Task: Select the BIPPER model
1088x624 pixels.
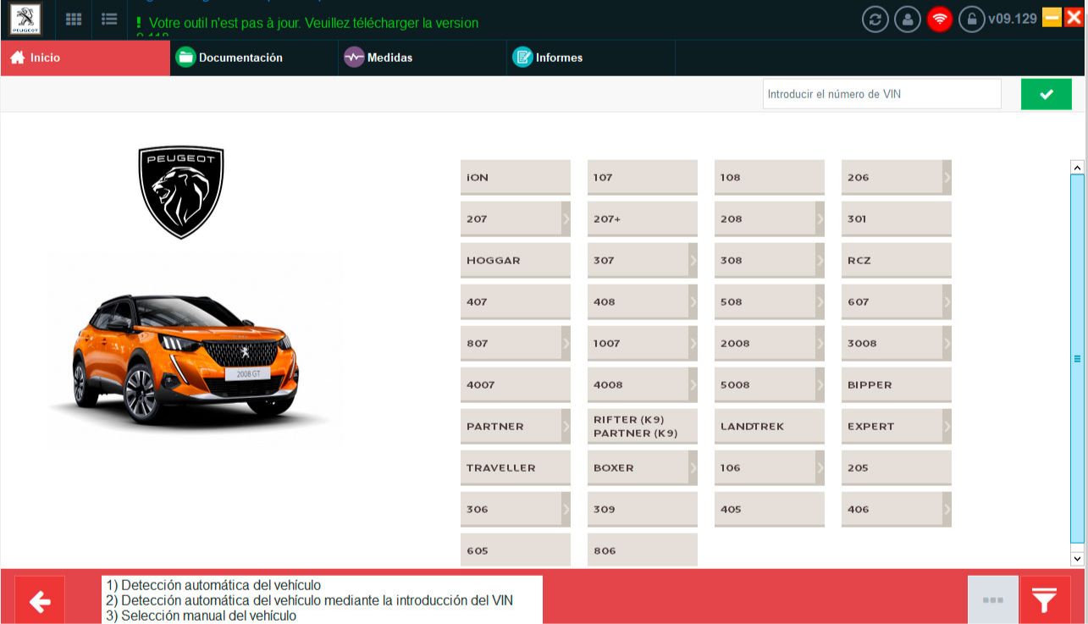Action: 897,384
